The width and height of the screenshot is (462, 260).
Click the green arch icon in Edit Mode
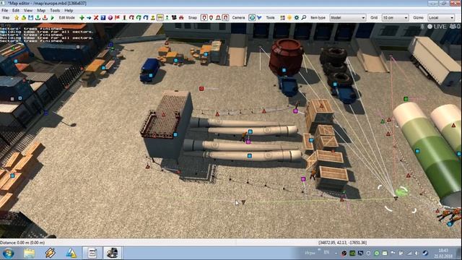[x=139, y=18]
